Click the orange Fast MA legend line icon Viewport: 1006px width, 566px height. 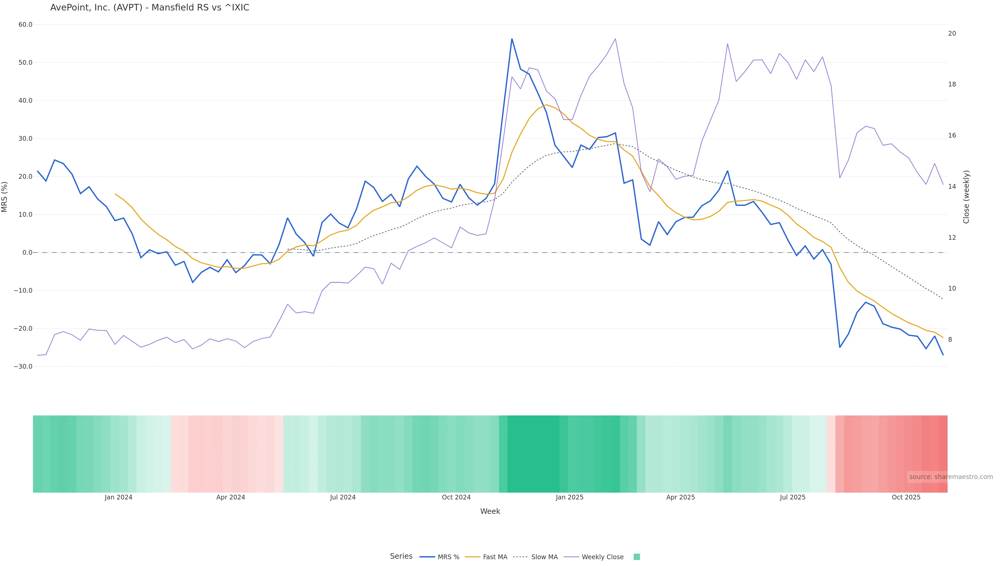tap(473, 557)
